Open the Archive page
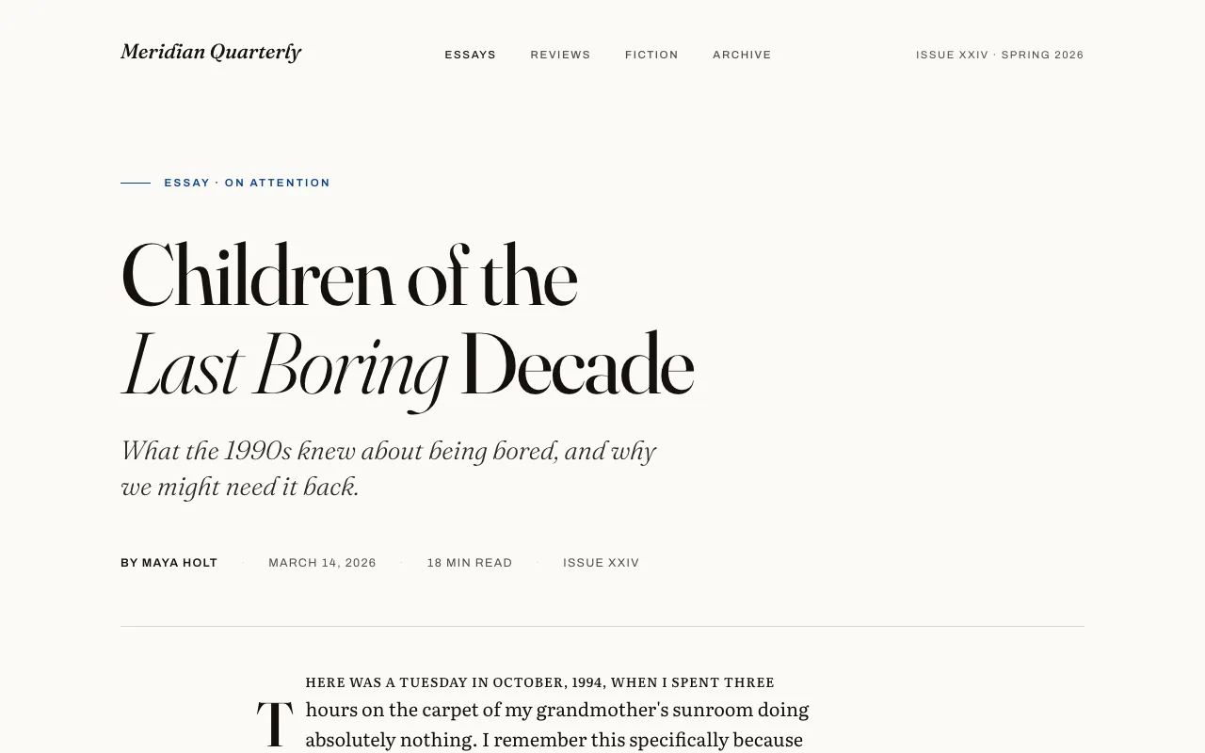 tap(742, 55)
